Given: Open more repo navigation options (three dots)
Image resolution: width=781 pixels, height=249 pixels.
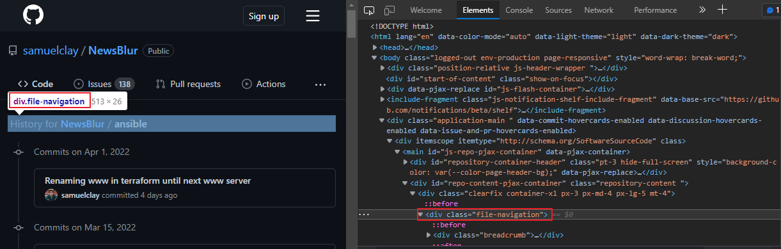Looking at the screenshot, I should tap(320, 84).
